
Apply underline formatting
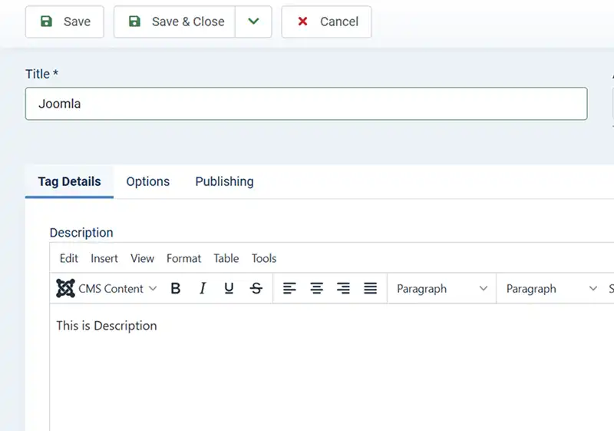pyautogui.click(x=229, y=288)
